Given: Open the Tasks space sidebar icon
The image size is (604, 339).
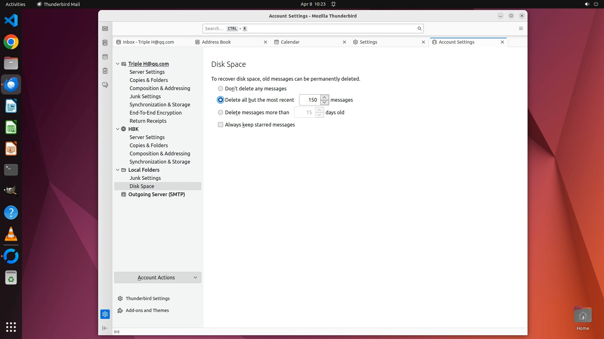Looking at the screenshot, I should coord(105,71).
